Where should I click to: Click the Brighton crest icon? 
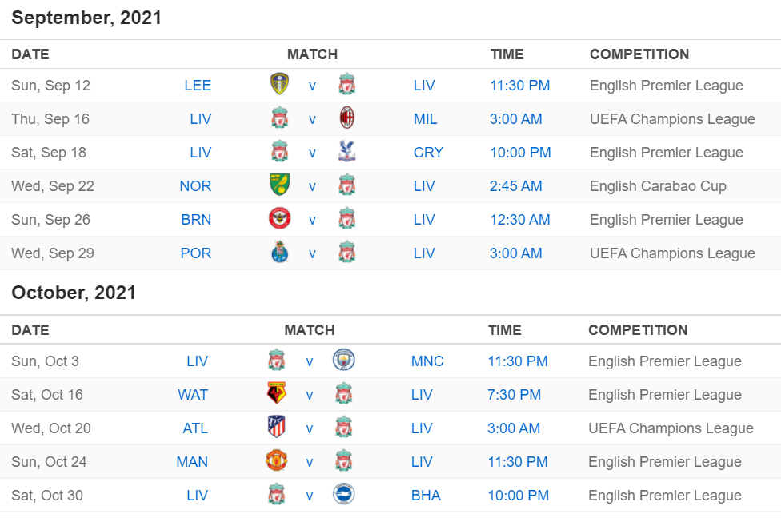(x=343, y=494)
